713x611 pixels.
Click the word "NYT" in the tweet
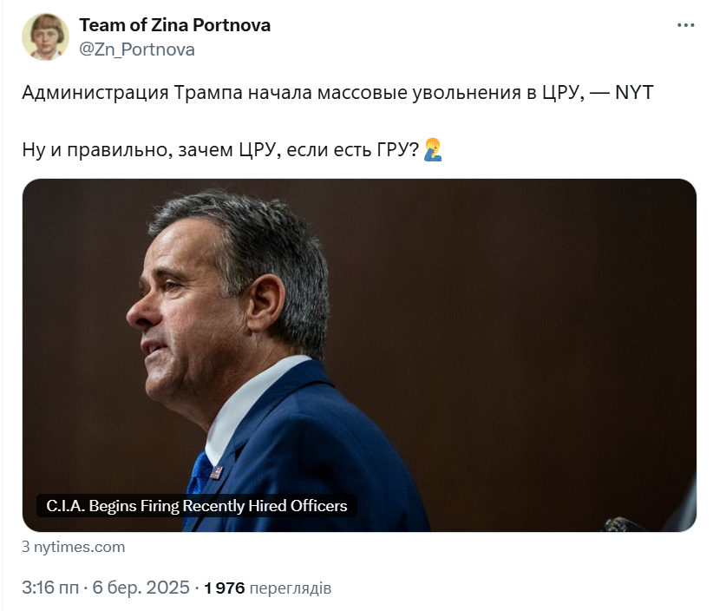click(633, 93)
